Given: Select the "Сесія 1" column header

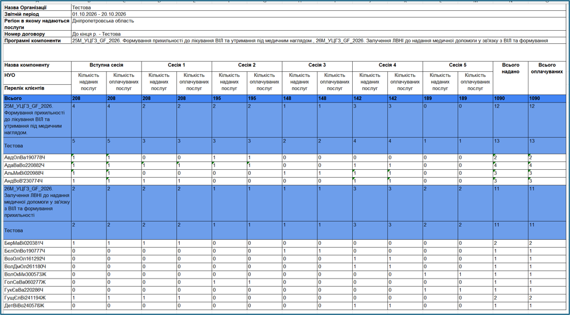Looking at the screenshot, I should [177, 66].
